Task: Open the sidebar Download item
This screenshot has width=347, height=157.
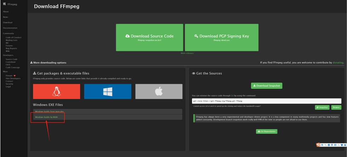Action: tap(8, 23)
